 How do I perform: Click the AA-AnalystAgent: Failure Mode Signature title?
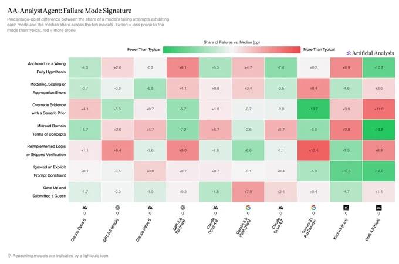pos(69,11)
